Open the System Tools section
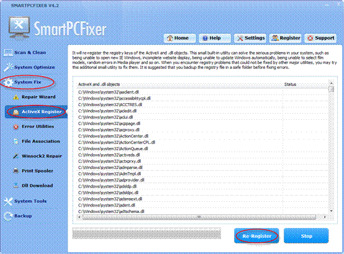The width and height of the screenshot is (344, 254). 30,201
